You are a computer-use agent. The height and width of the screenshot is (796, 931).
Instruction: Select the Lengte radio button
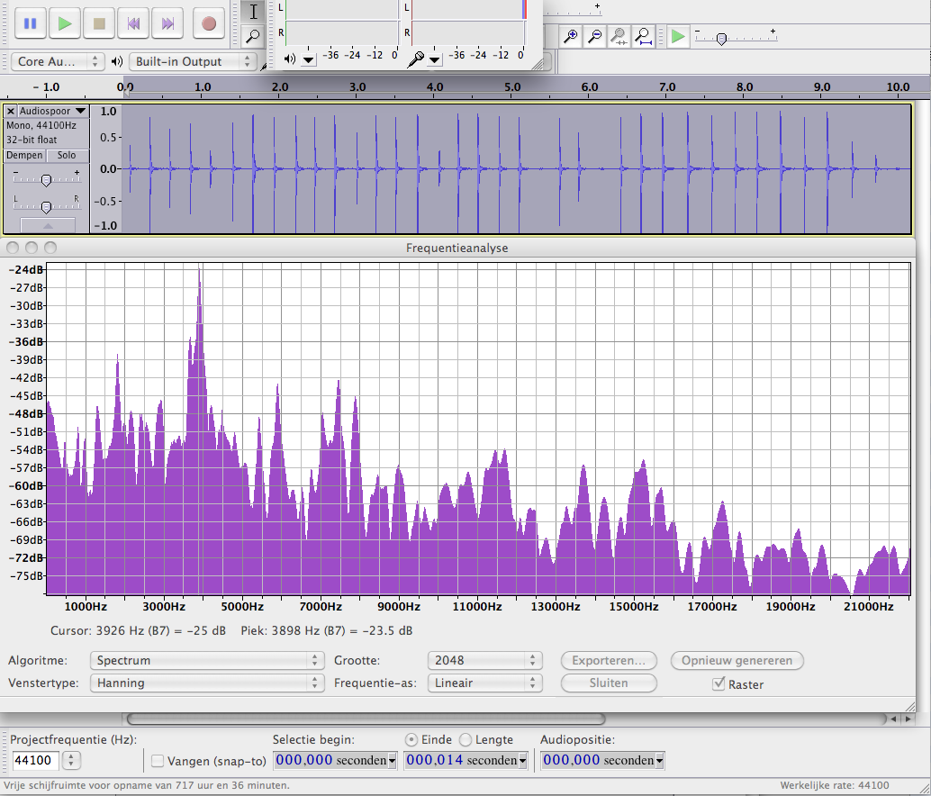click(465, 739)
